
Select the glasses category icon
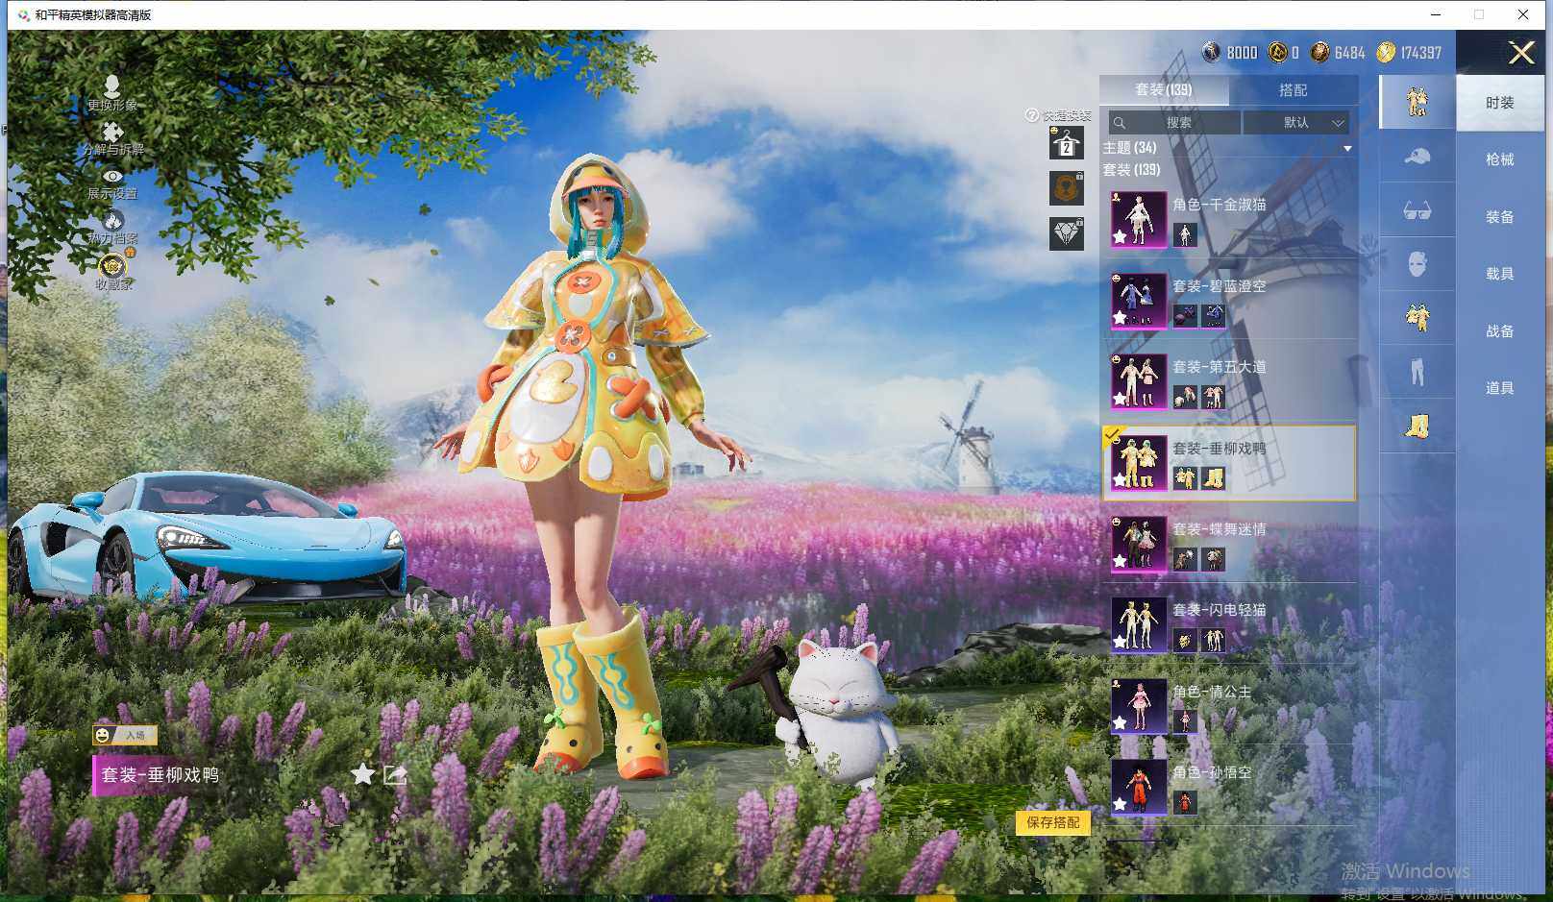pyautogui.click(x=1417, y=210)
